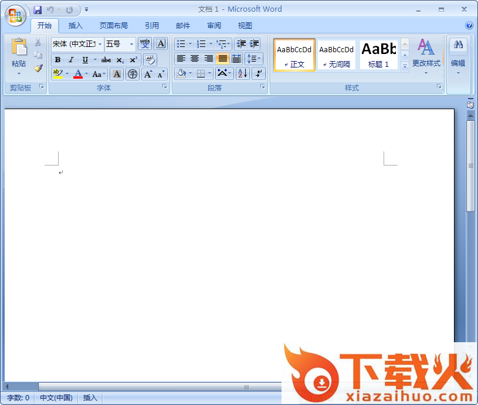Click the Format Painter brush icon
Viewport: 478px width, 405px height.
click(x=38, y=68)
